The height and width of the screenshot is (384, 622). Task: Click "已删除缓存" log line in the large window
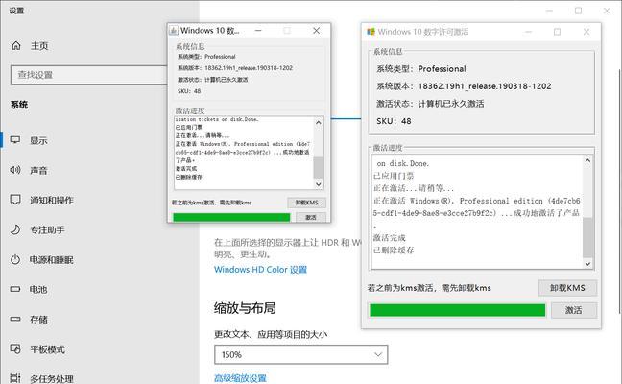(x=394, y=251)
